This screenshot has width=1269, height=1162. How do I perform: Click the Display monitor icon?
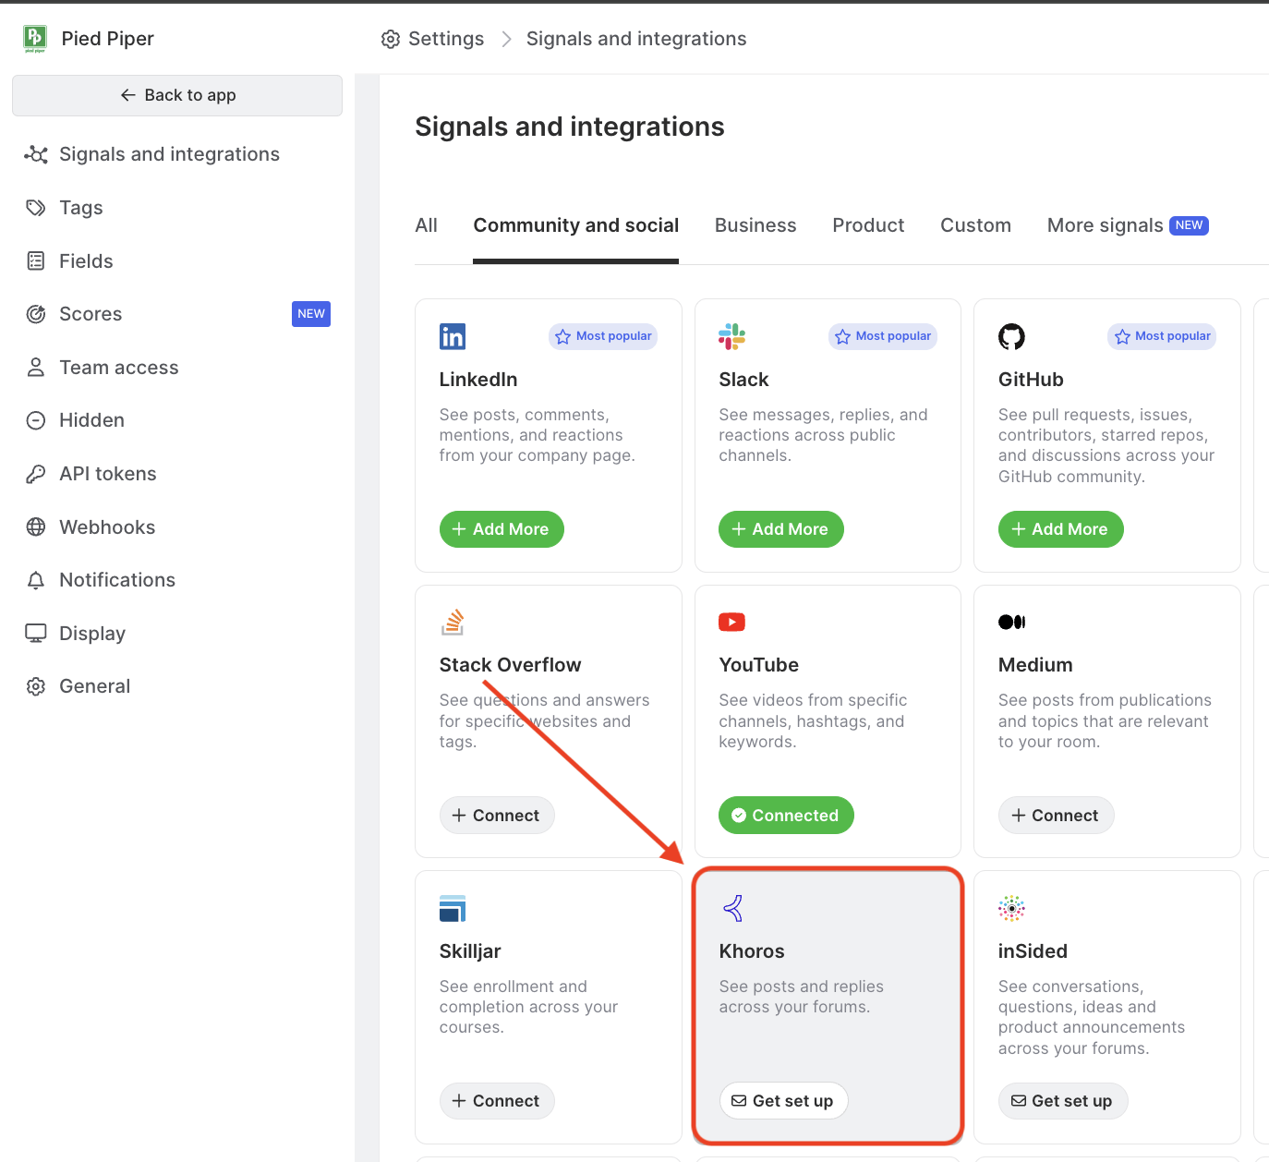(x=36, y=633)
